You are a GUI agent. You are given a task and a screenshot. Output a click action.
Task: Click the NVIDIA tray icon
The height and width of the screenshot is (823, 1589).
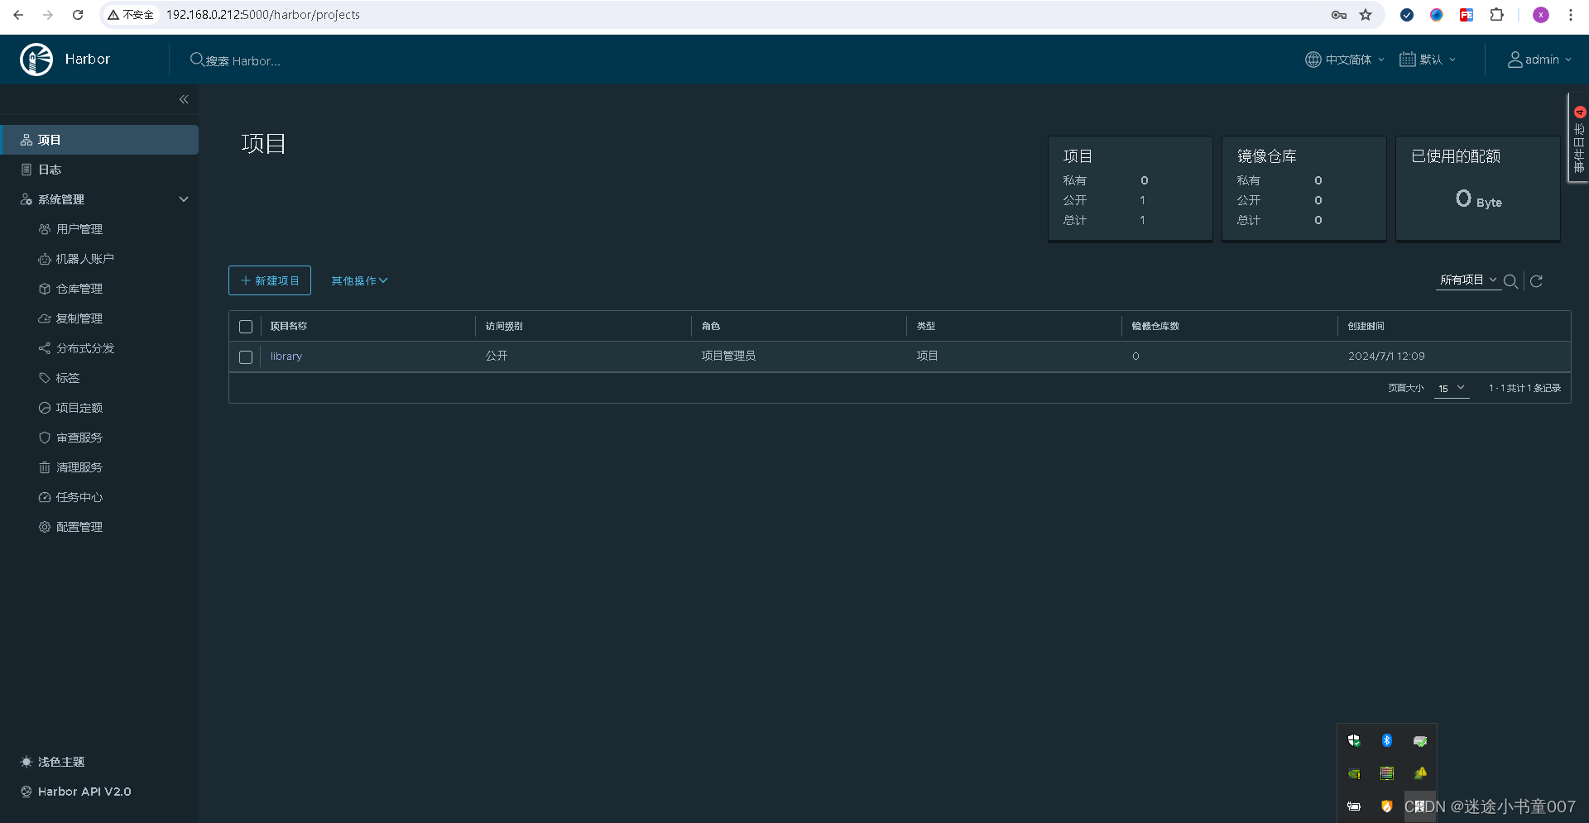[x=1354, y=773]
